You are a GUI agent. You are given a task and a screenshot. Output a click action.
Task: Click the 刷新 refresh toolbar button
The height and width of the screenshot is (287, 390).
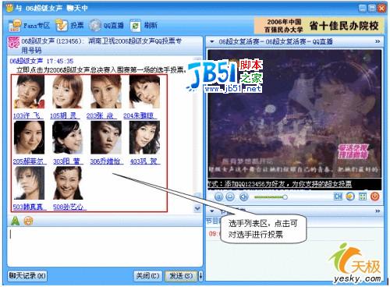point(144,26)
